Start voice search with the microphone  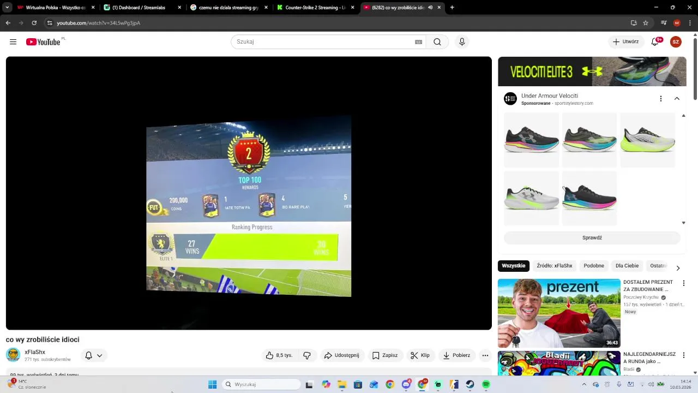pyautogui.click(x=462, y=42)
